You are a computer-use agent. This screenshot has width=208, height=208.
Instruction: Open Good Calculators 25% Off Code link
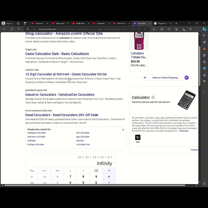pos(62,115)
